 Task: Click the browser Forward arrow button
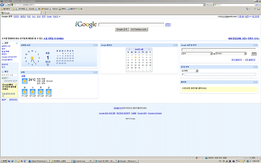6,5
